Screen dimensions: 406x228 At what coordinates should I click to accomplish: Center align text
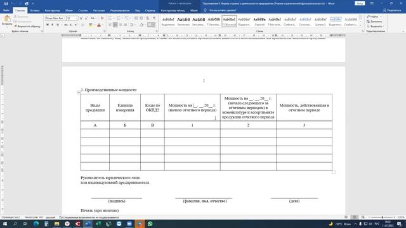115,25
